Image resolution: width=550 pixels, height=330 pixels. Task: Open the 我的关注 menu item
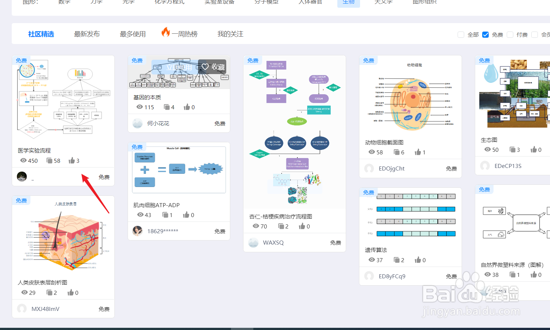click(230, 33)
